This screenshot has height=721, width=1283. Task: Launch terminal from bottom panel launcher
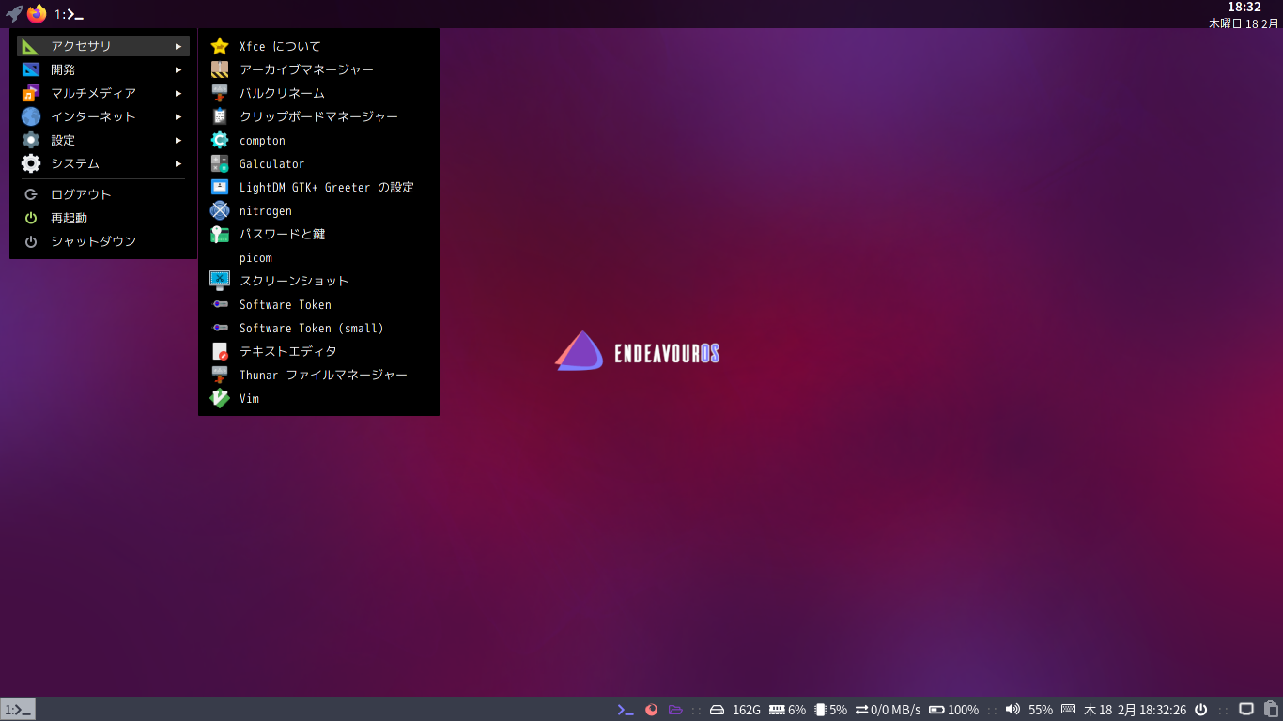[626, 710]
